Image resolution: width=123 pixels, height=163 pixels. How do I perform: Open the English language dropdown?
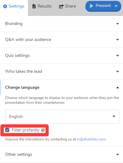[x=62, y=117]
